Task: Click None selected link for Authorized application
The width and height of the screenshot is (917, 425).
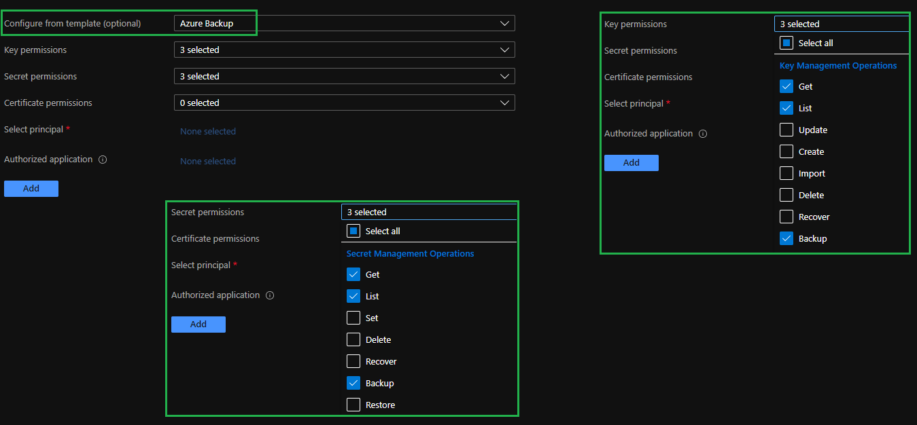Action: 208,161
